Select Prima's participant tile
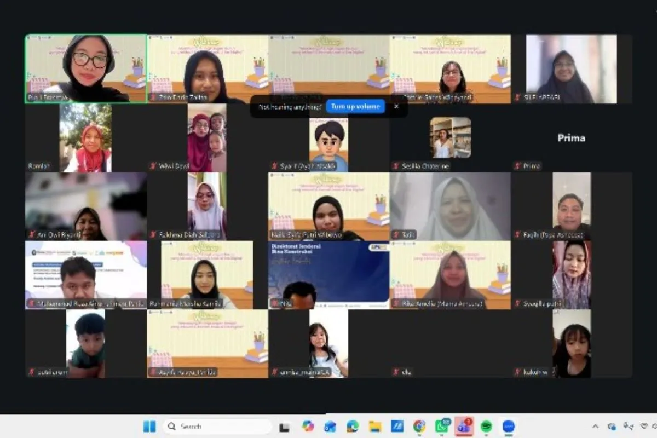Viewport: 657px width, 438px height. click(572, 138)
